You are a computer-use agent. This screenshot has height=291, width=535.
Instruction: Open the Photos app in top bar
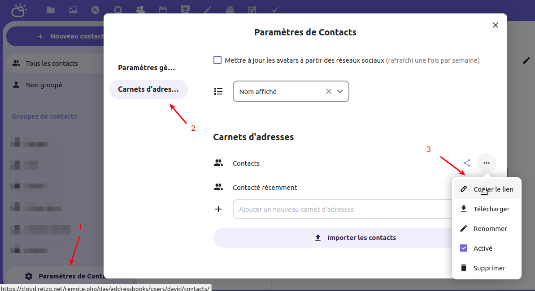click(73, 10)
